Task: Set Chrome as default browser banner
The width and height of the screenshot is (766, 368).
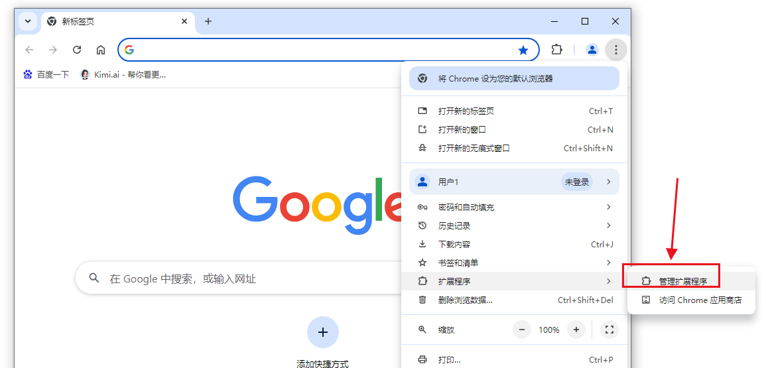Action: click(x=514, y=79)
